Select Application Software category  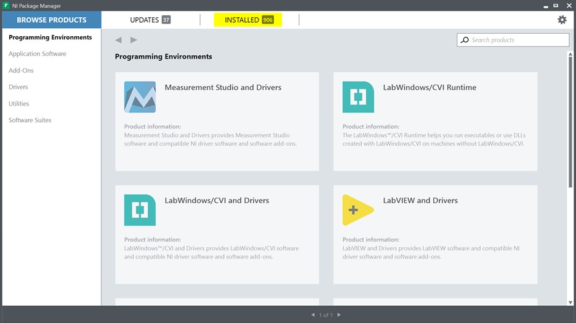tap(38, 54)
